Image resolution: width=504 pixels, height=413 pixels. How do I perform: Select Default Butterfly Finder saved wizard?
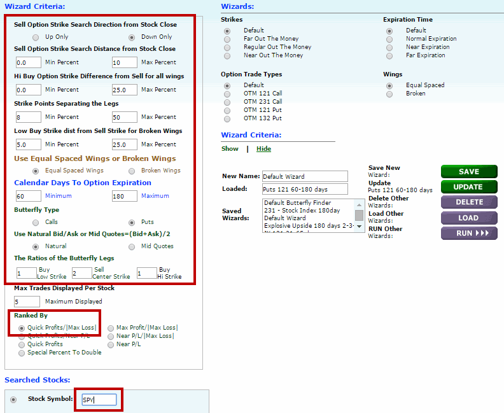(297, 203)
